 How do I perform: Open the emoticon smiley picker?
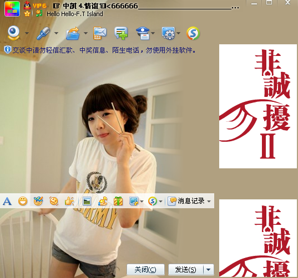[23, 201]
